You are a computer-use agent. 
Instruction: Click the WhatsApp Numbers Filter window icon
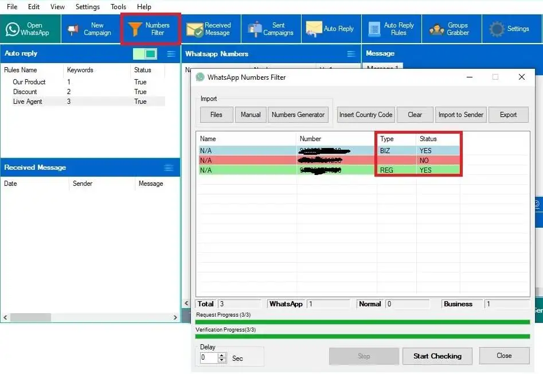[200, 77]
